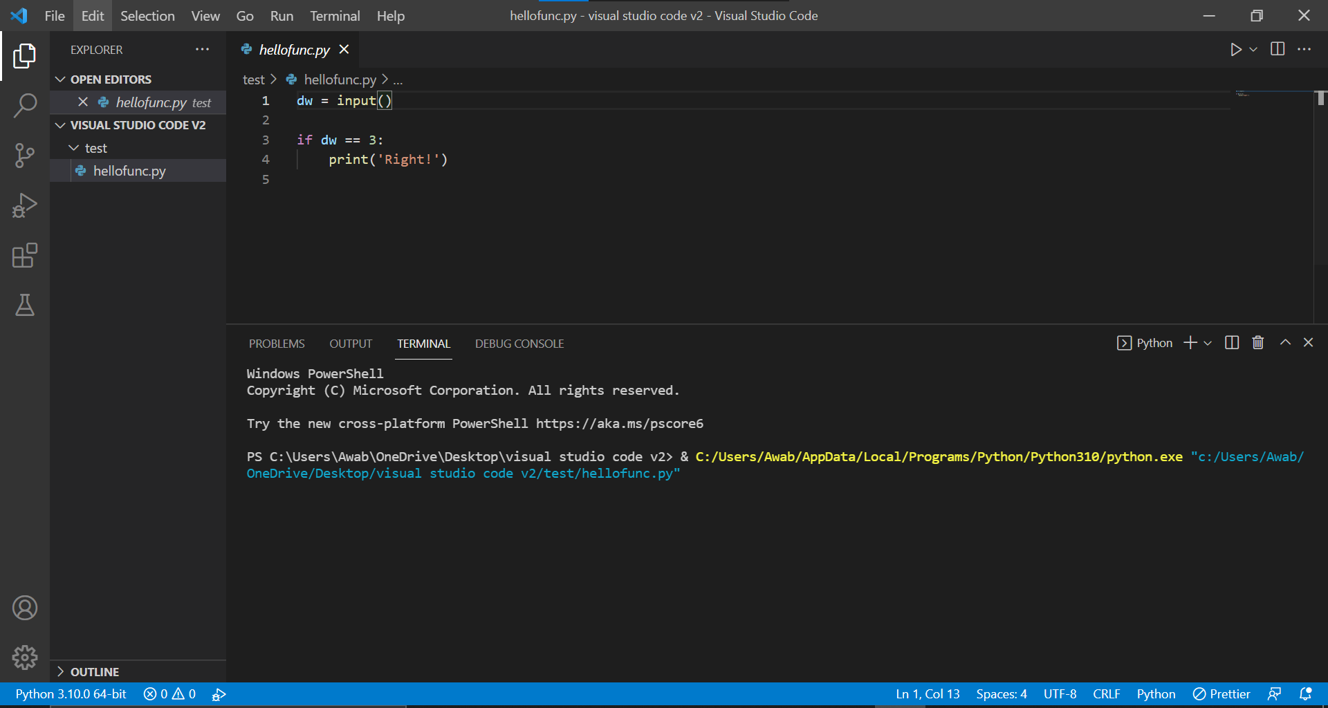Open the Edit menu

tap(93, 16)
